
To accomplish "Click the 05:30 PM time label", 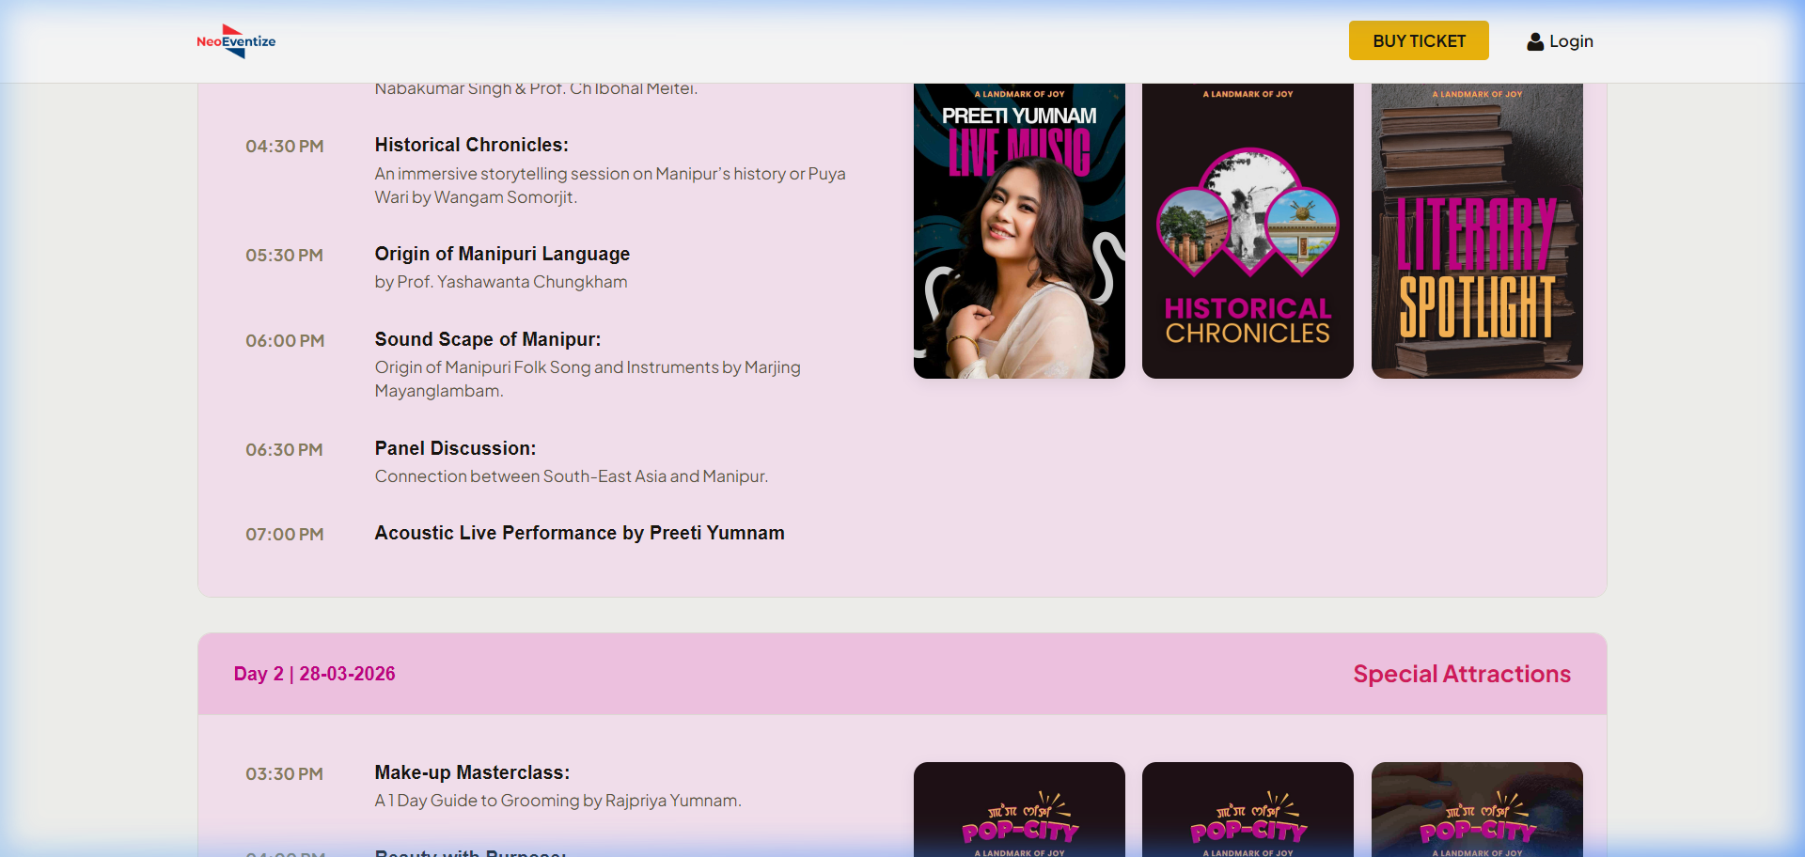I will click(285, 255).
